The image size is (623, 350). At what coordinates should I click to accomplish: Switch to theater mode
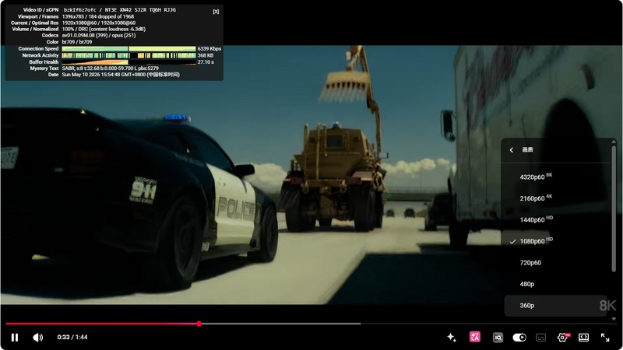pos(583,338)
